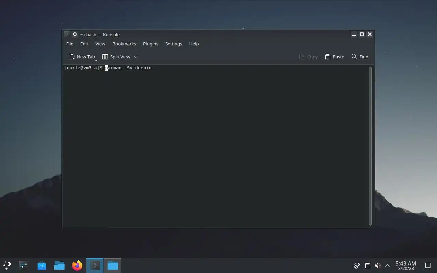This screenshot has height=273, width=437.
Task: Open System Settings from the taskbar
Action: click(x=24, y=265)
